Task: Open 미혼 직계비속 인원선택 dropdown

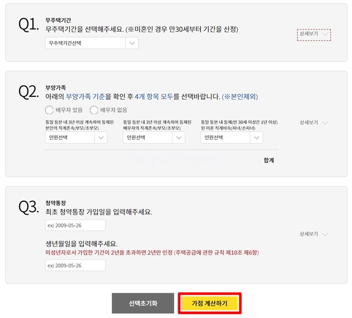Action: pos(232,137)
